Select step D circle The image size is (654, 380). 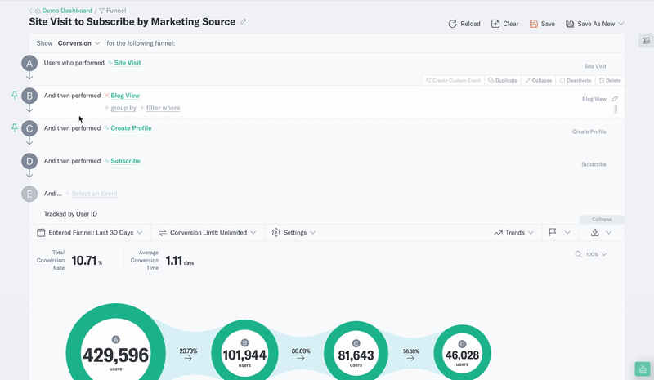29,161
